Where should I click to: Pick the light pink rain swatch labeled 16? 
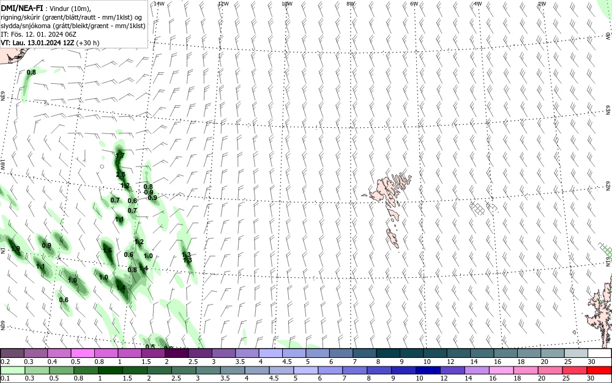coord(501,370)
